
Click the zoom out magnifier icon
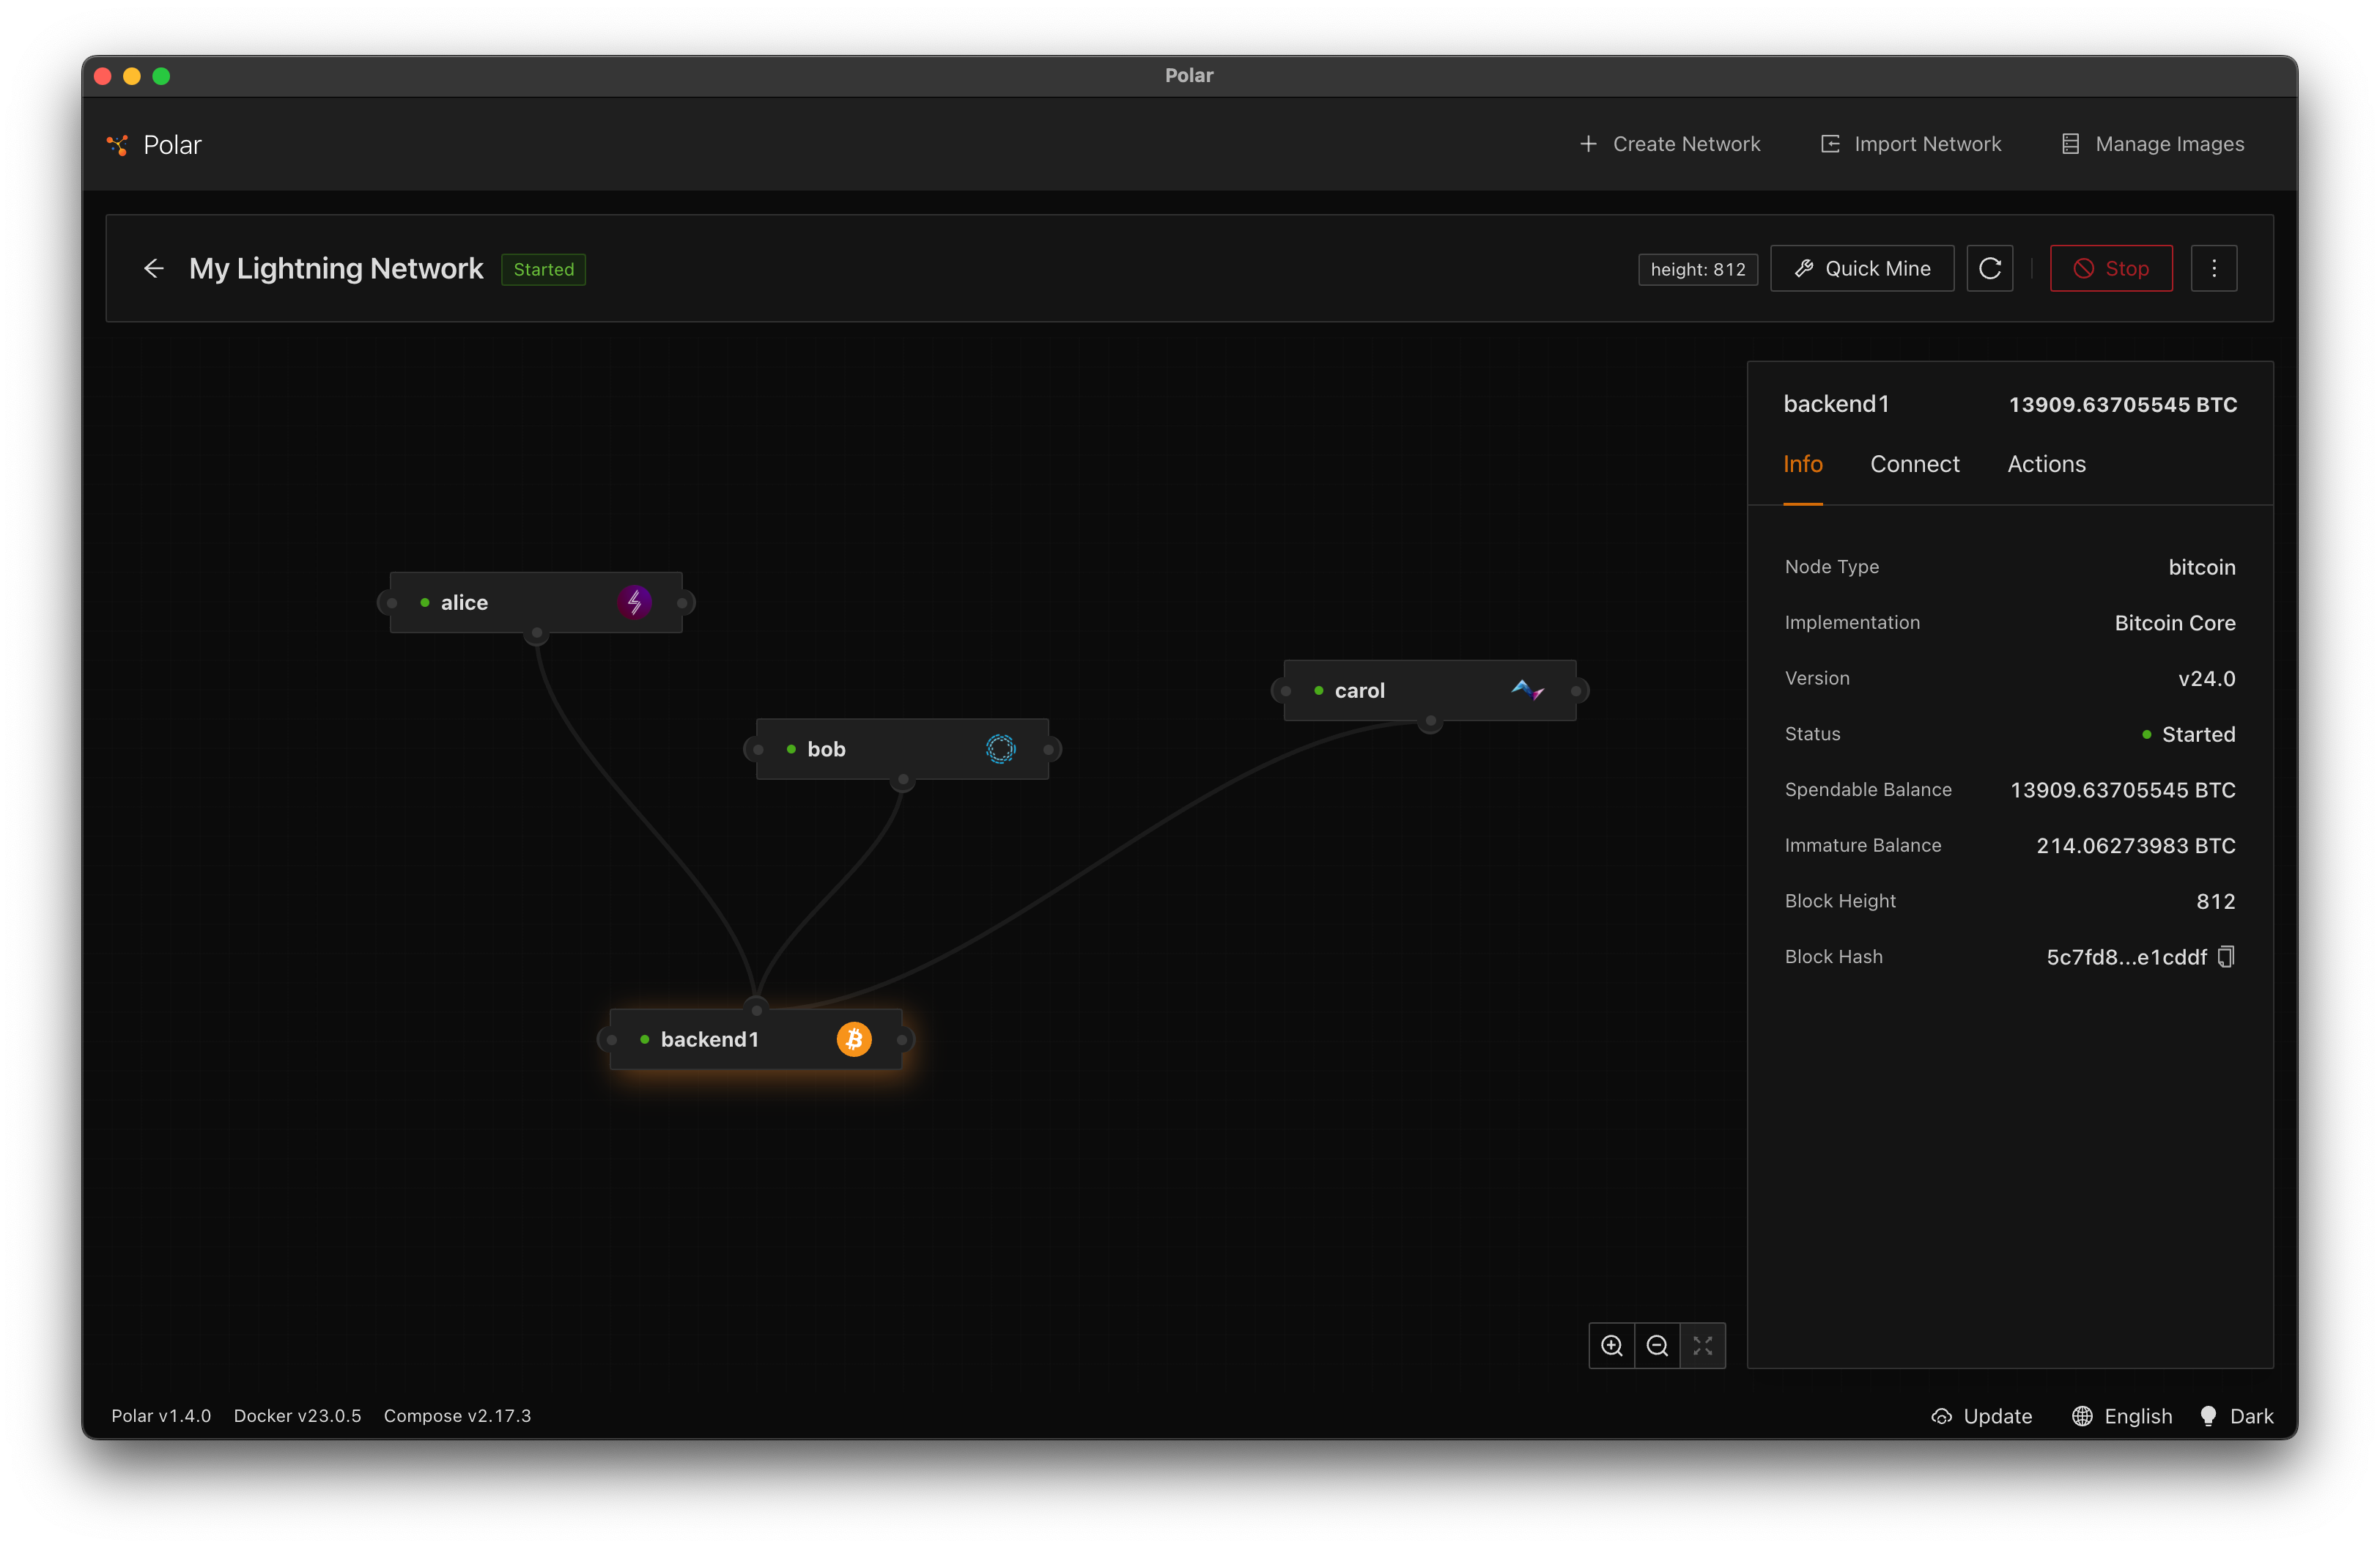(x=1657, y=1346)
